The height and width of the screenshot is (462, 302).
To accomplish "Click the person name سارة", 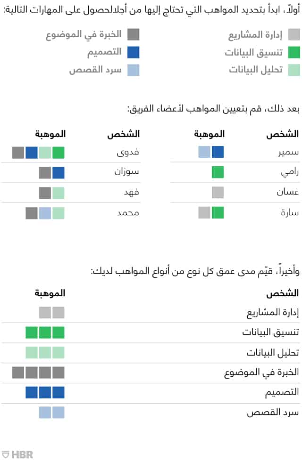I will pos(290,213).
